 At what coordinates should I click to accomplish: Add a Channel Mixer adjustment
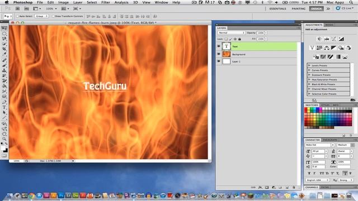pos(348,47)
